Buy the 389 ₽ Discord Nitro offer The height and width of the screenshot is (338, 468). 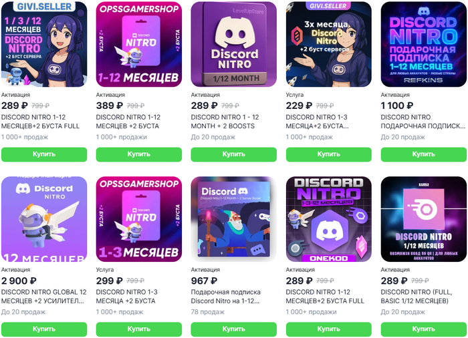pyautogui.click(x=139, y=154)
